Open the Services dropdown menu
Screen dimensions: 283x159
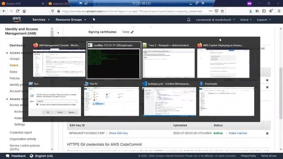click(41, 19)
